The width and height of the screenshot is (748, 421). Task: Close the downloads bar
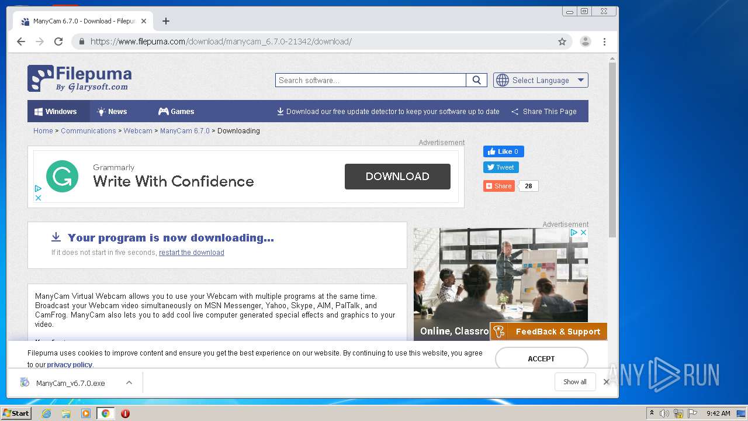pyautogui.click(x=607, y=382)
